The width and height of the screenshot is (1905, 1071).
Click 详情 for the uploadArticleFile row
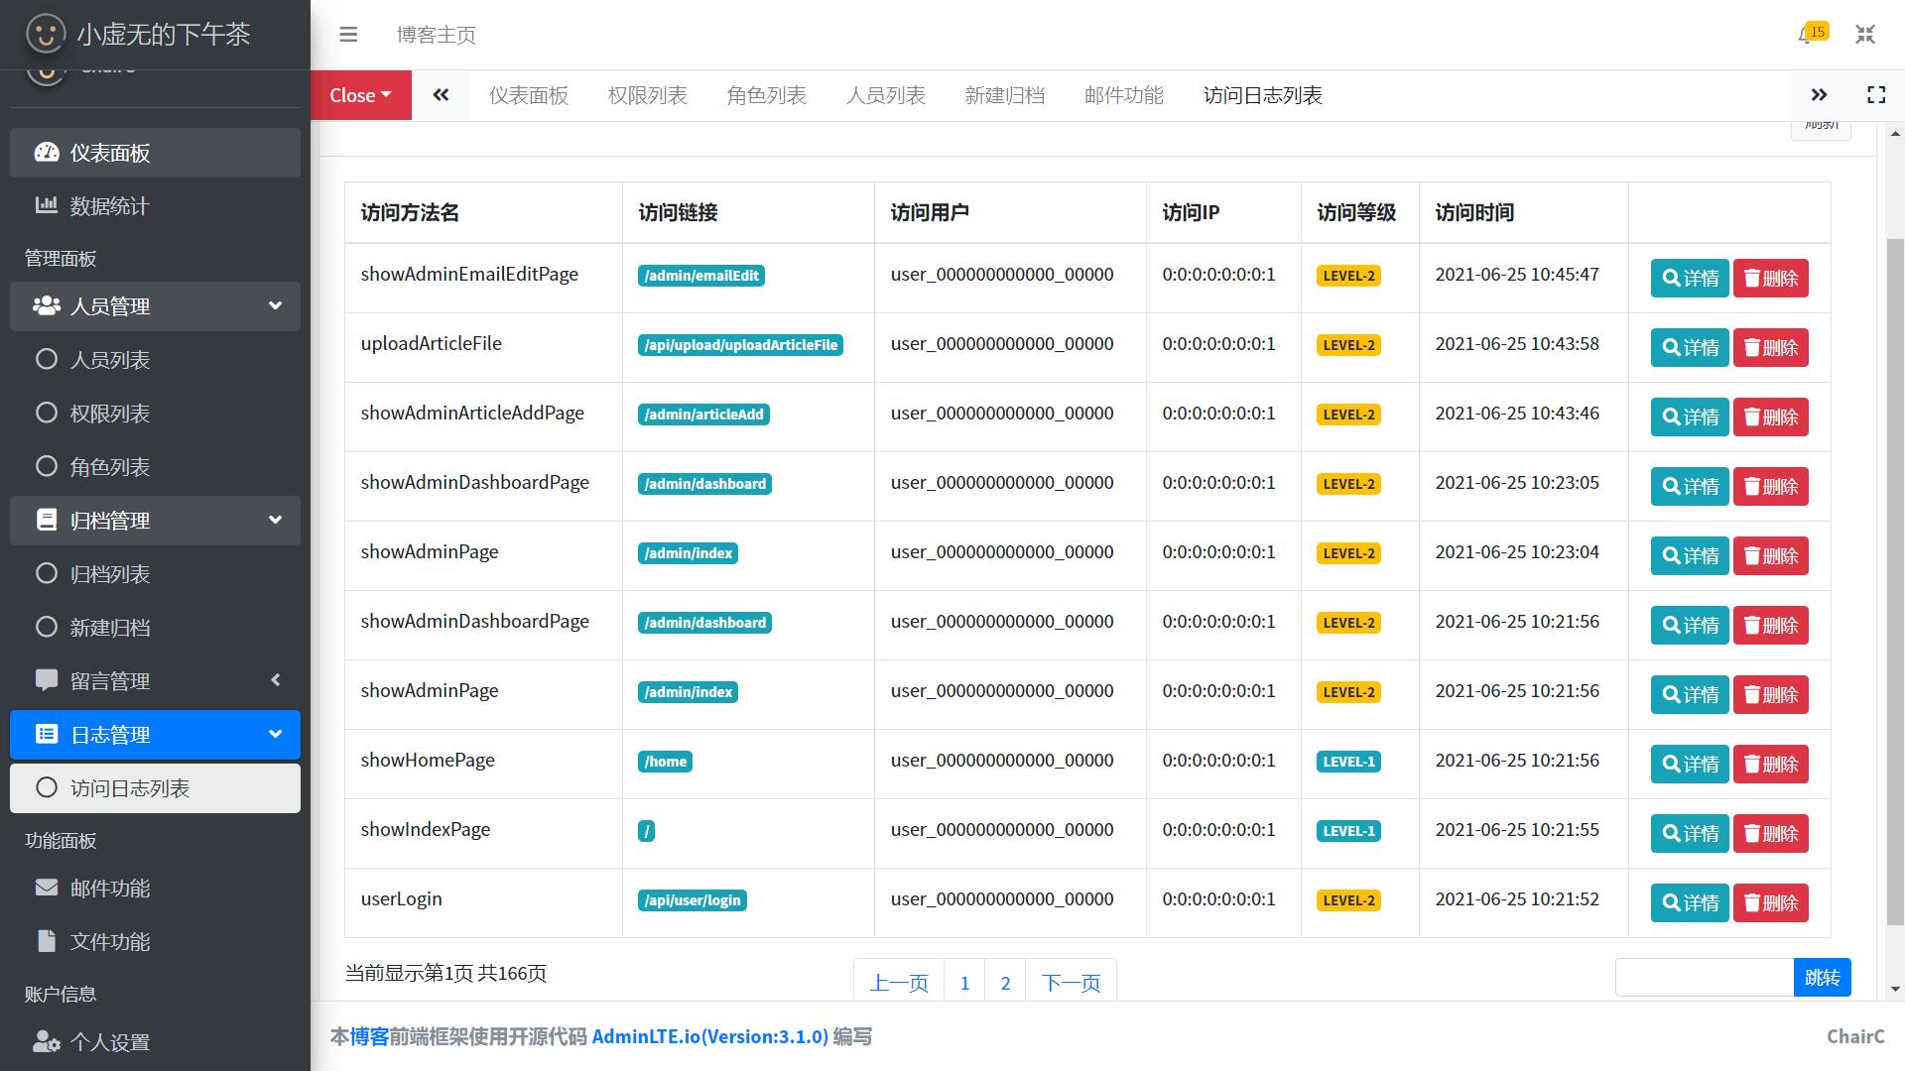click(x=1690, y=348)
